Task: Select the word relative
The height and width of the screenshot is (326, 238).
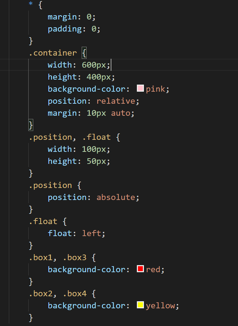Action: coord(116,101)
